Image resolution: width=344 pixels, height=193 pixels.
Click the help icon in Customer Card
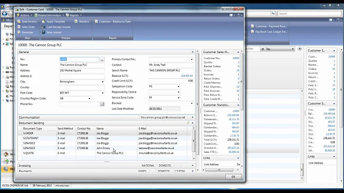pyautogui.click(x=238, y=15)
